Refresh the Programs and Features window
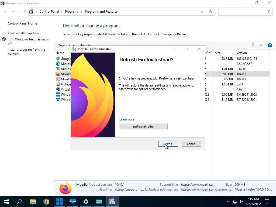 (x=211, y=12)
